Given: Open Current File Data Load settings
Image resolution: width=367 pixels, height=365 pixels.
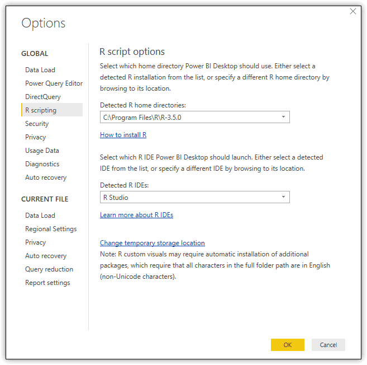Looking at the screenshot, I should click(x=40, y=216).
